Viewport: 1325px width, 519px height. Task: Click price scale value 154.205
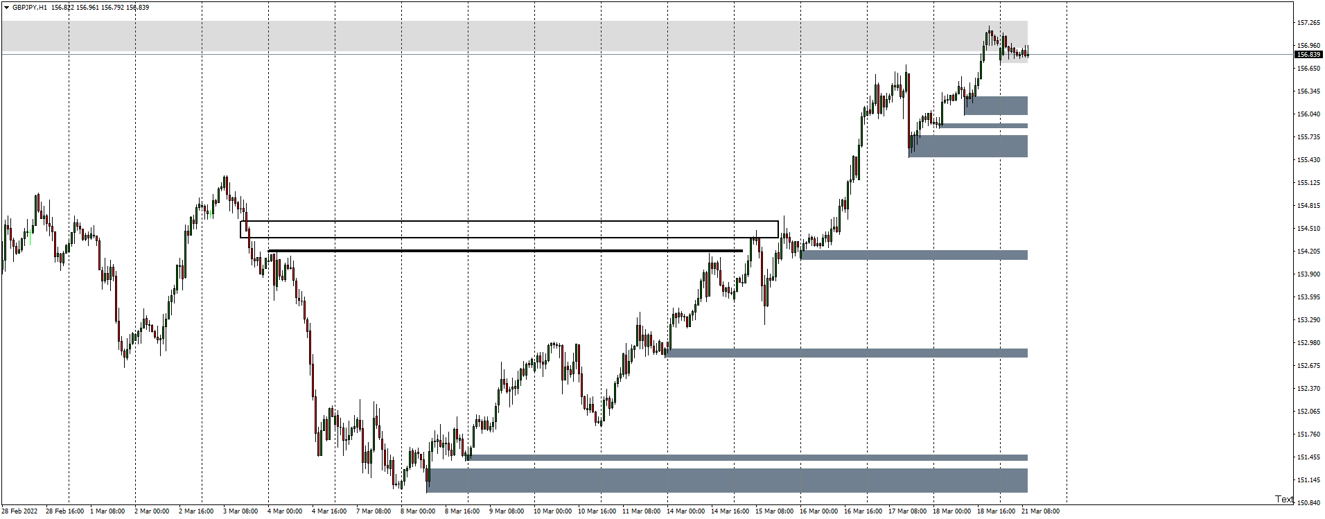(1308, 252)
